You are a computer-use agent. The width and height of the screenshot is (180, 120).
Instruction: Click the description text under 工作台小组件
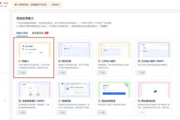coord(113,66)
